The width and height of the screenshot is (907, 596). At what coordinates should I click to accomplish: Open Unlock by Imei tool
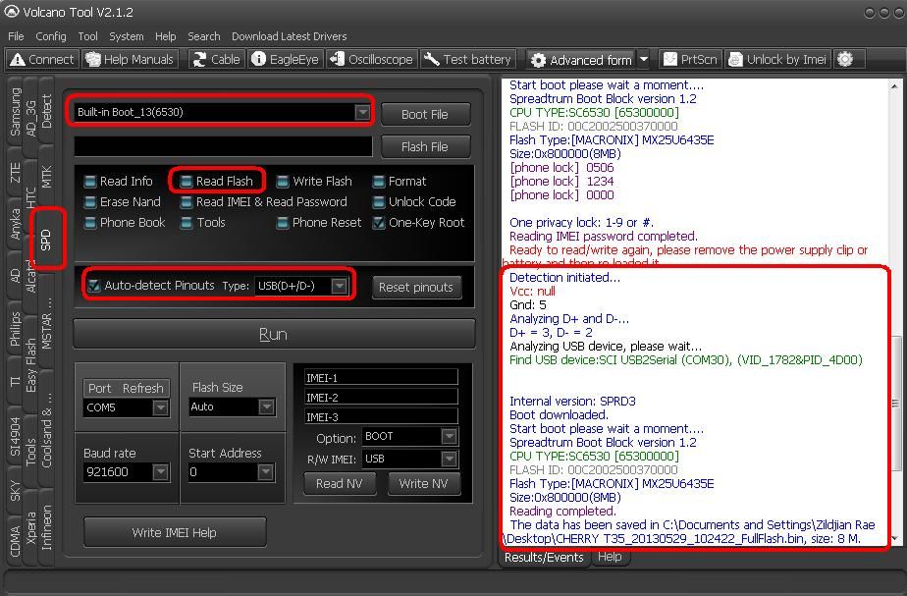(776, 59)
